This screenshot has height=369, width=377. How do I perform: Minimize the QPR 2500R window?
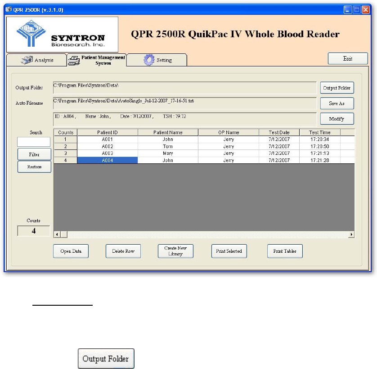[348, 10]
